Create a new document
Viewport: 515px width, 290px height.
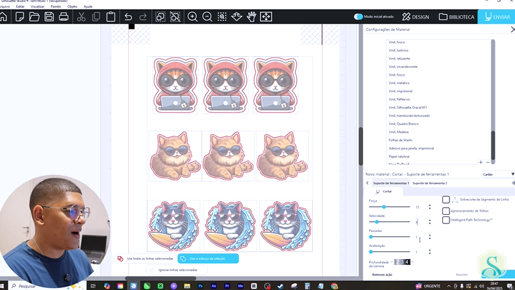20,16
